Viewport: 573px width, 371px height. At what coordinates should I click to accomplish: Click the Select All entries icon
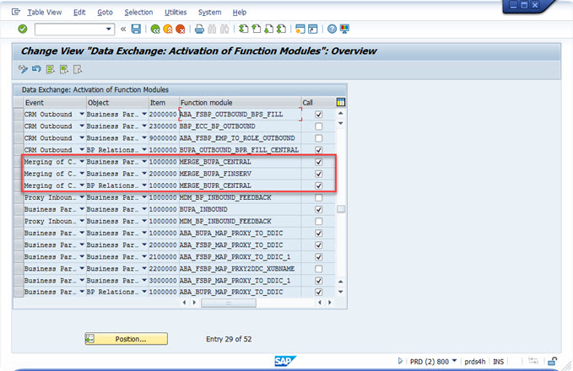pyautogui.click(x=51, y=69)
